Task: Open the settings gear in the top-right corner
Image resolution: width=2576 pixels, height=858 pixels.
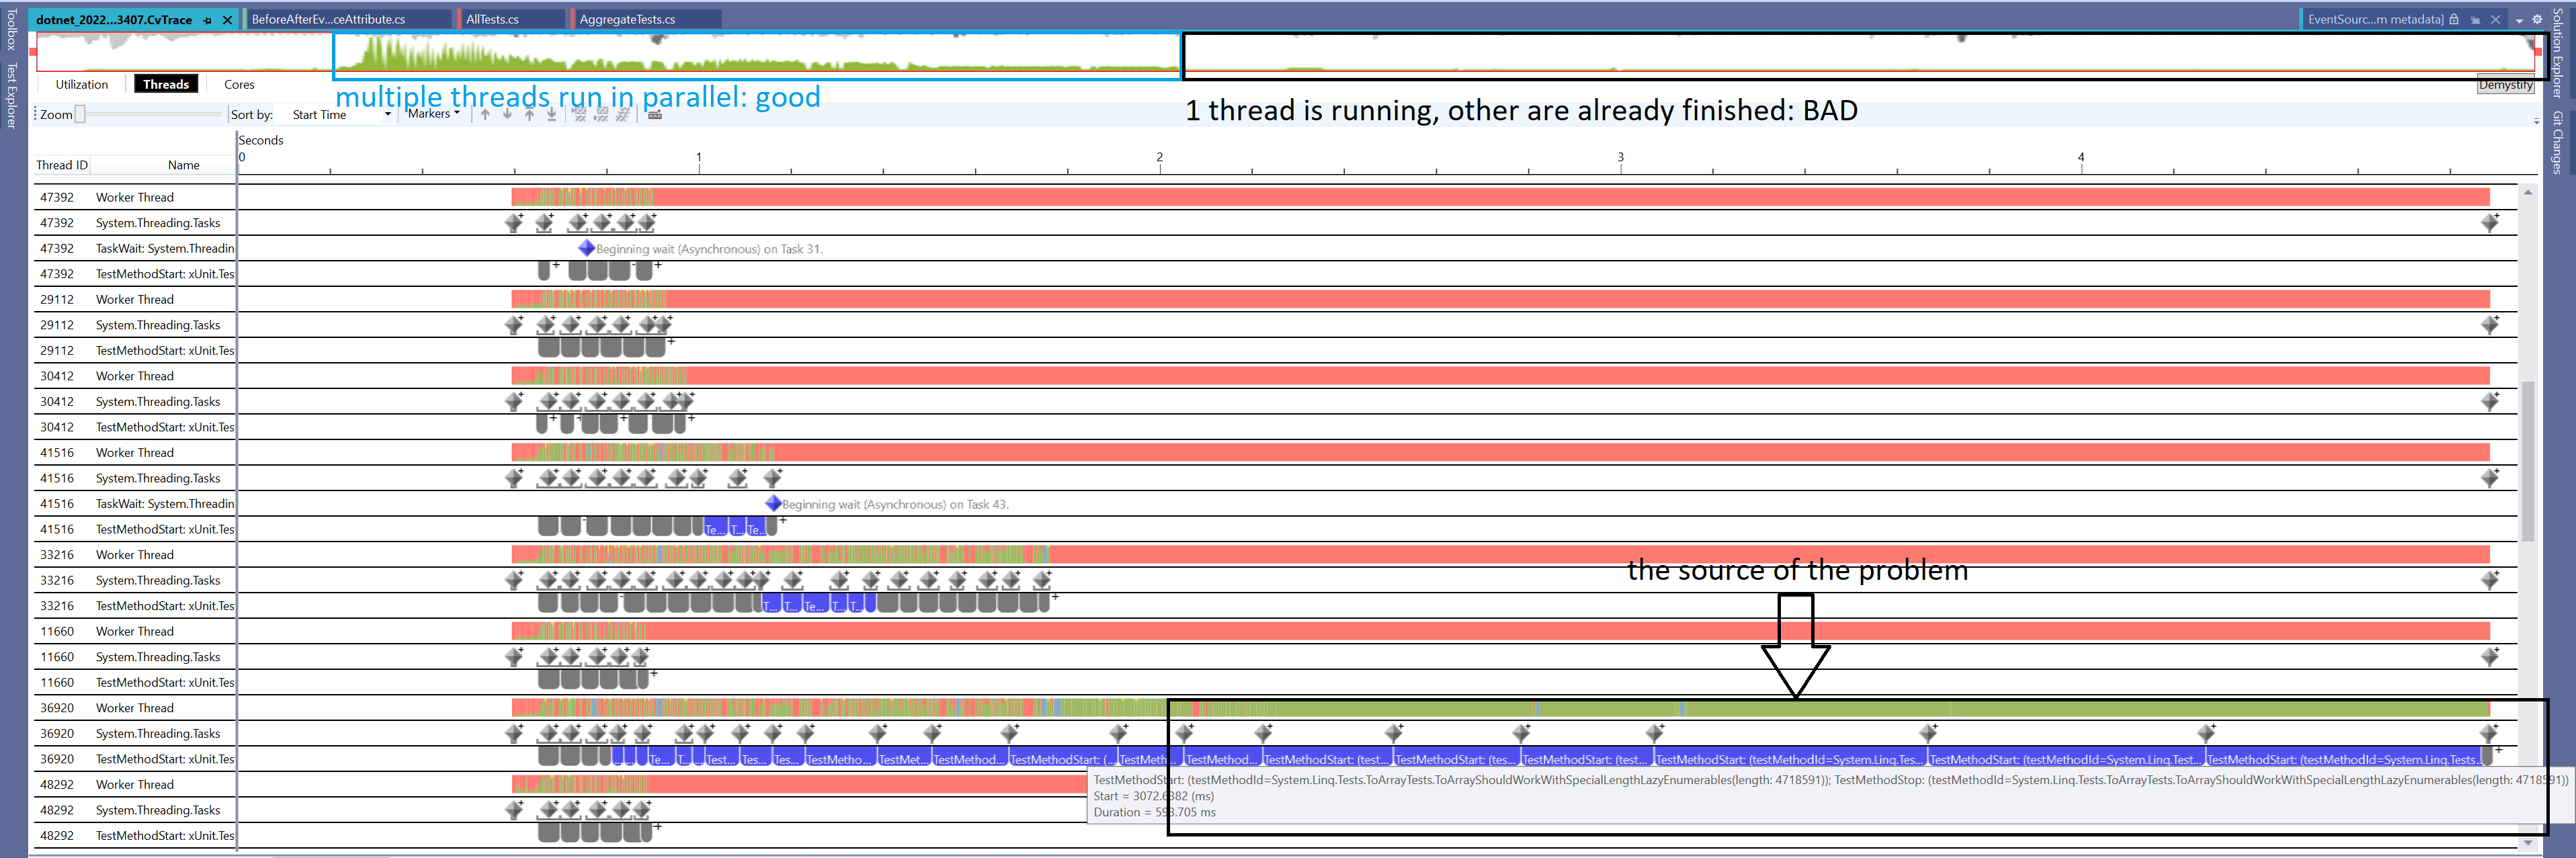Action: click(x=2537, y=19)
